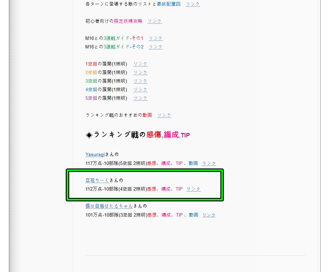Open the M16 3連戦ガイド その2 link
Viewport: 335px width, 272px height.
click(156, 47)
